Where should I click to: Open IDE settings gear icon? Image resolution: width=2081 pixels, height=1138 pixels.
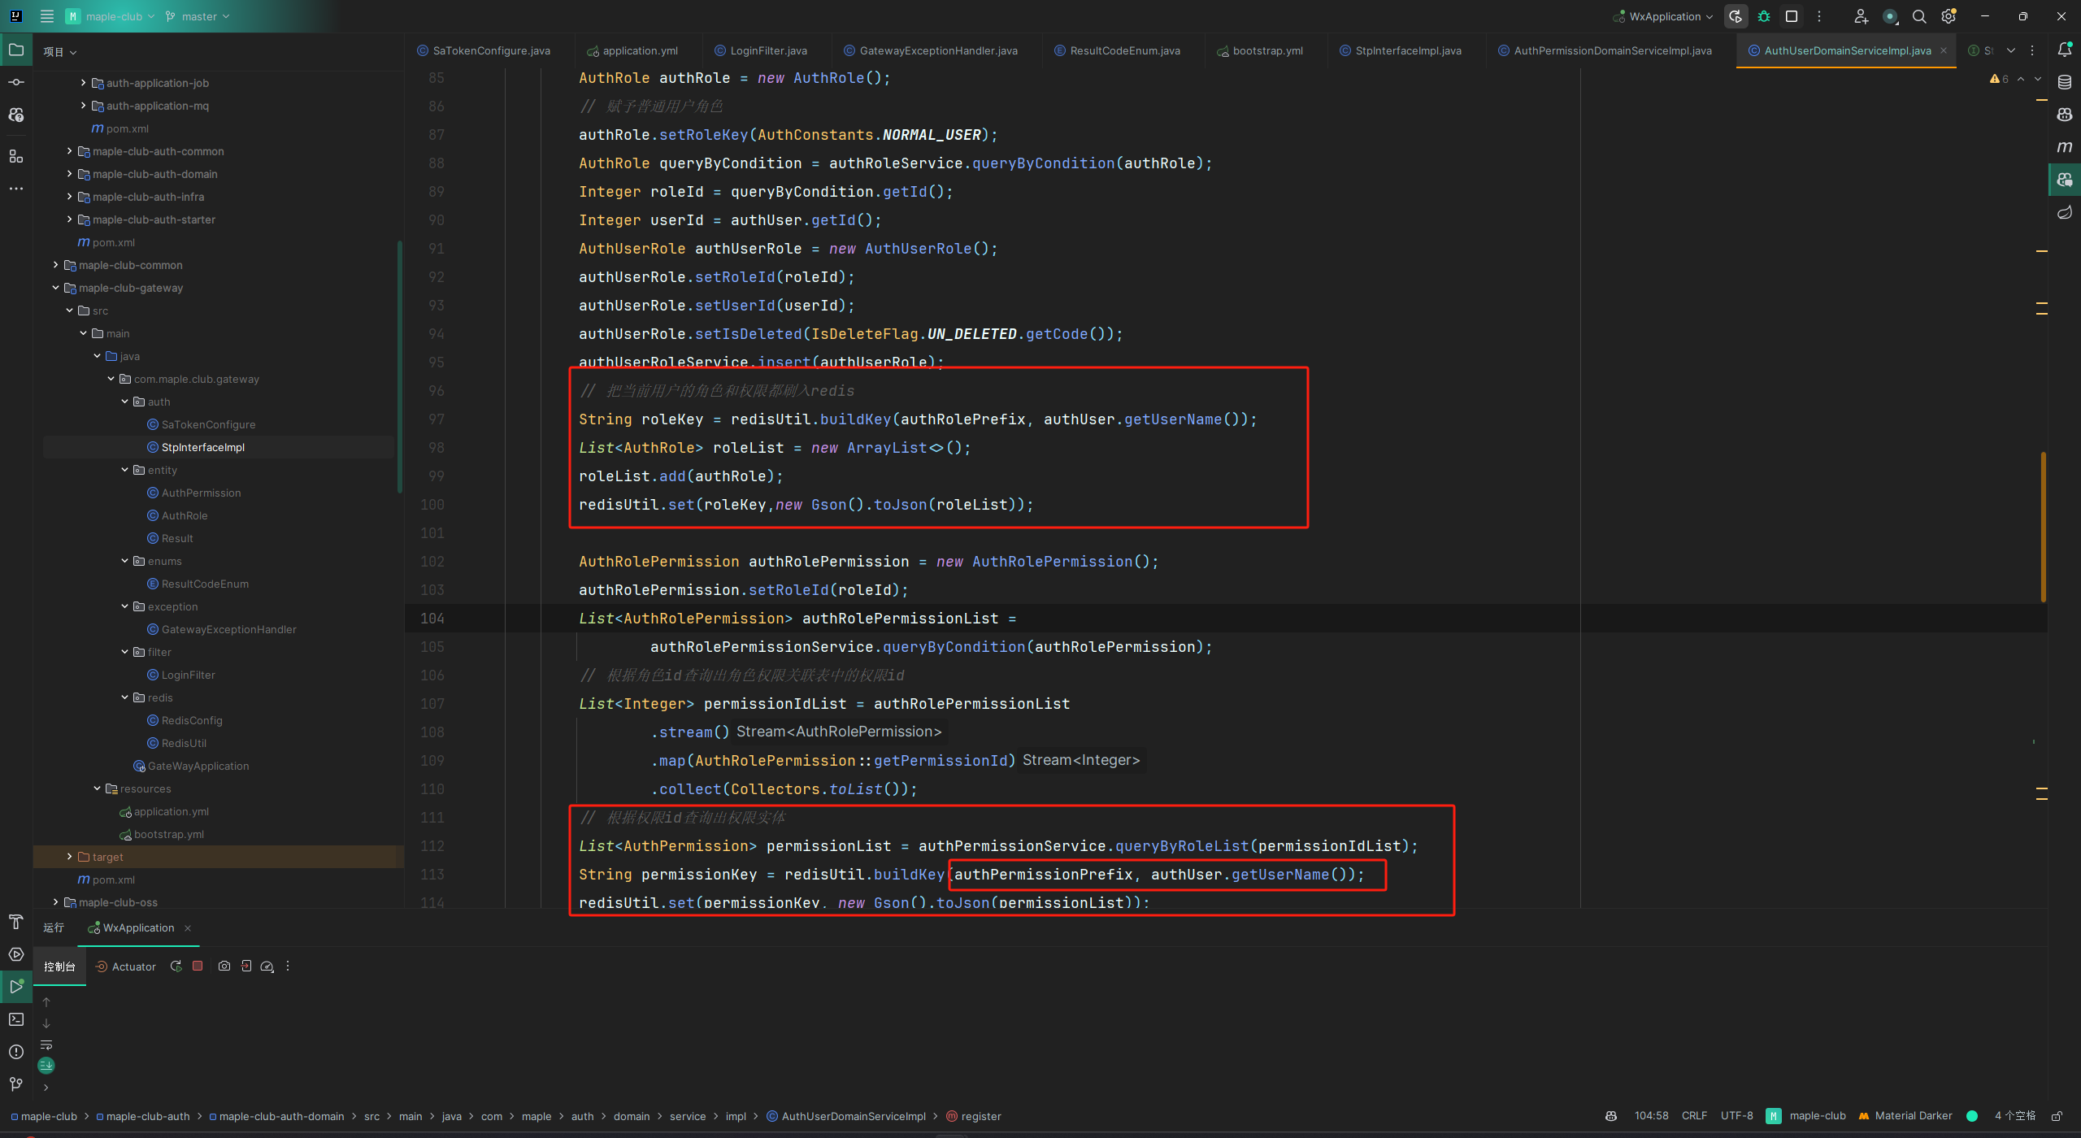click(x=1948, y=16)
